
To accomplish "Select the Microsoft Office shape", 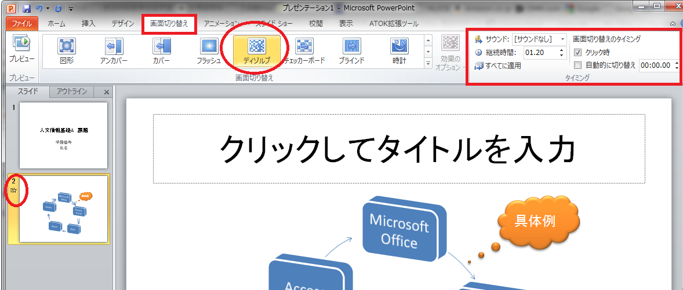I will (x=405, y=230).
